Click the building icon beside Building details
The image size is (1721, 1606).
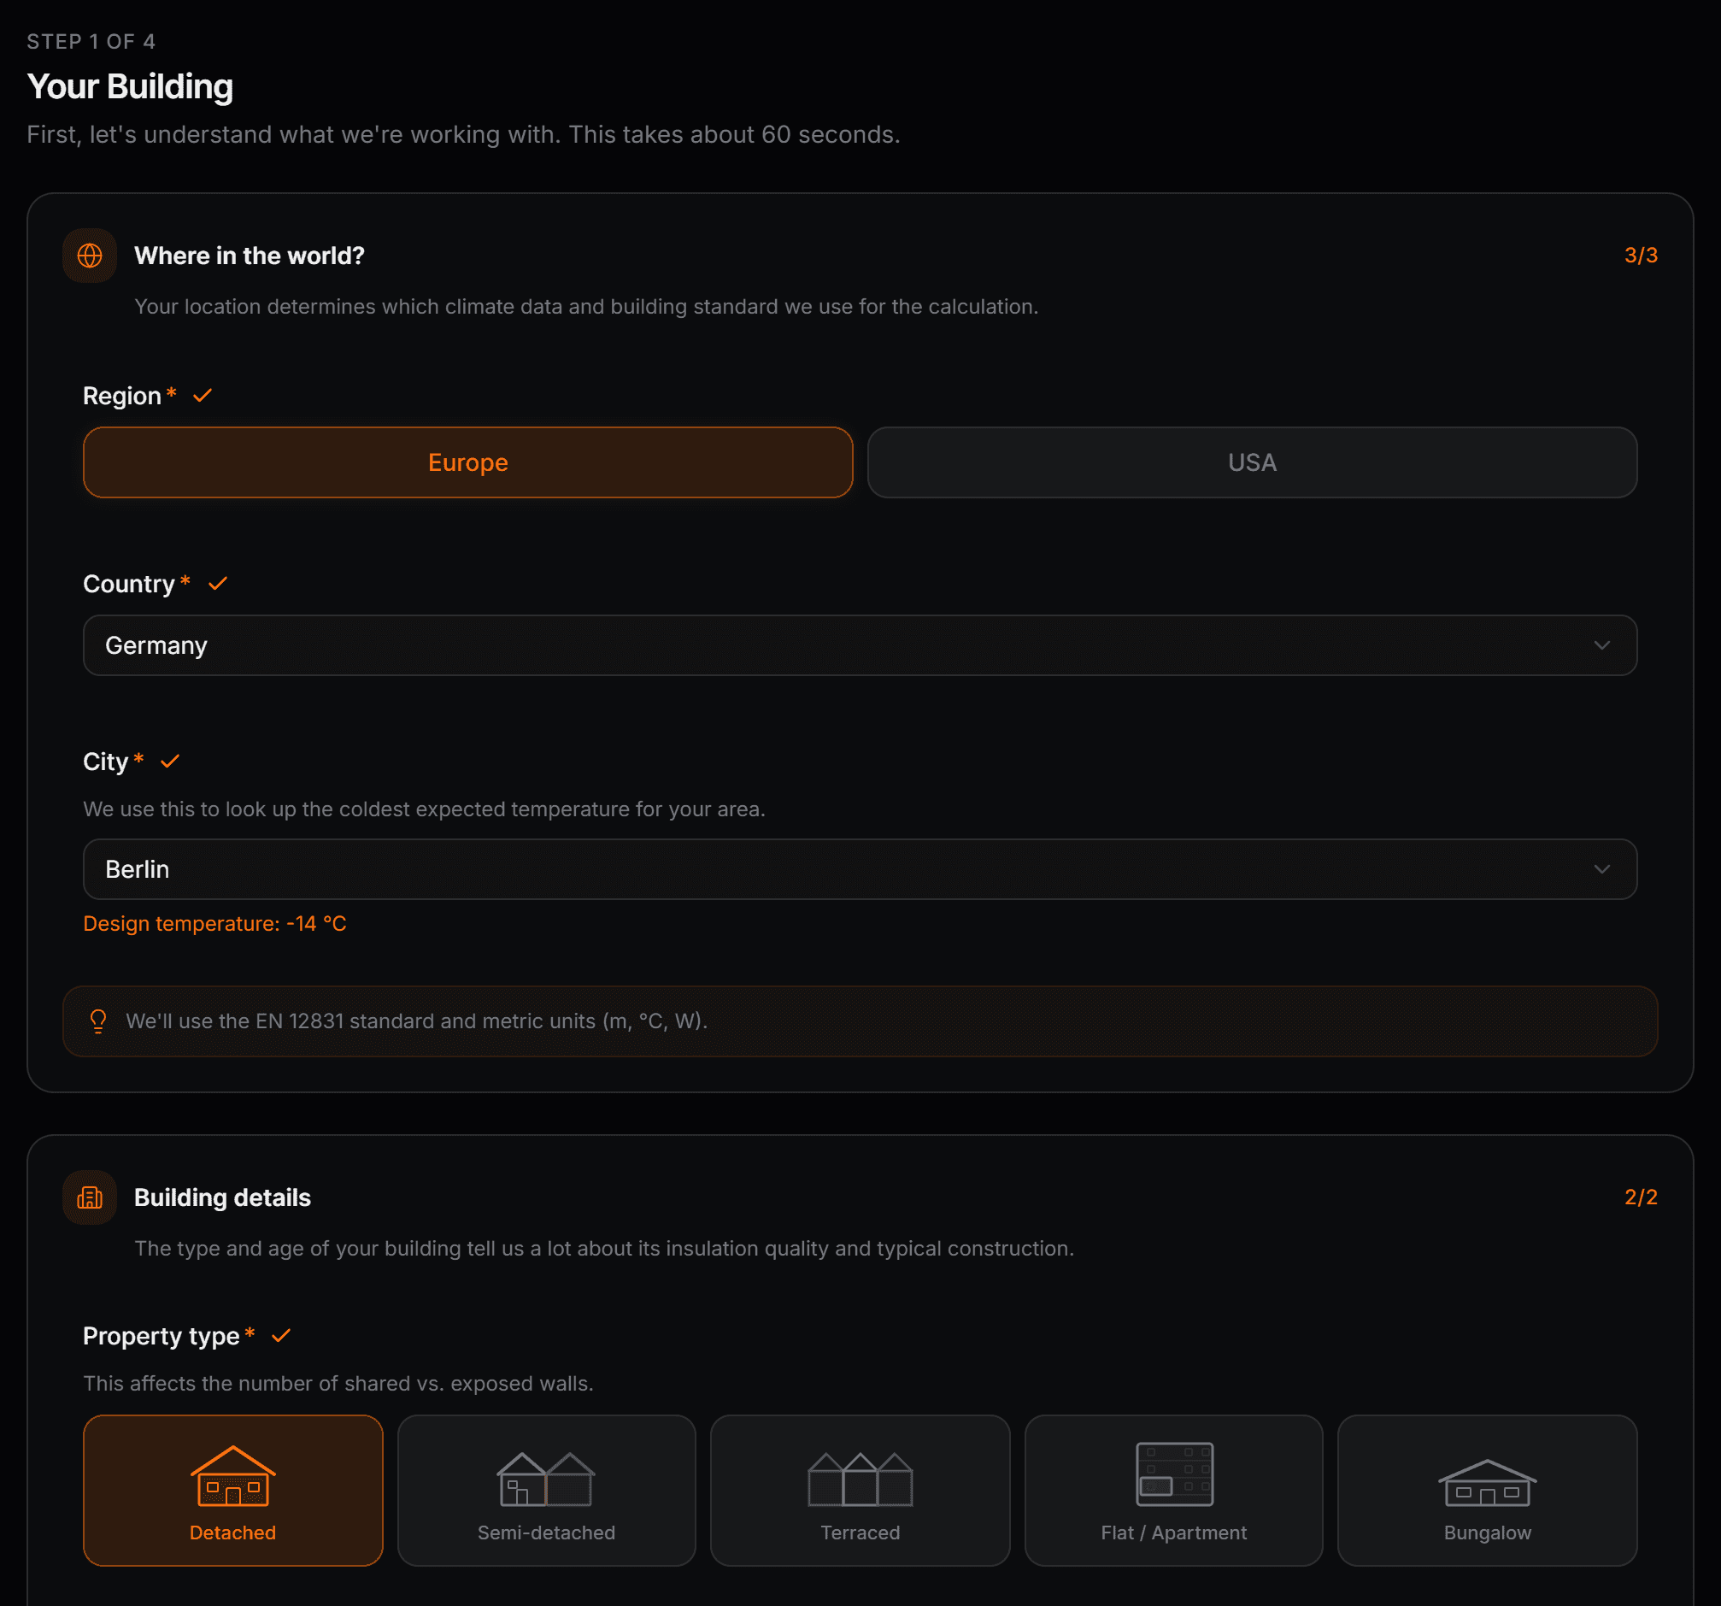click(90, 1197)
